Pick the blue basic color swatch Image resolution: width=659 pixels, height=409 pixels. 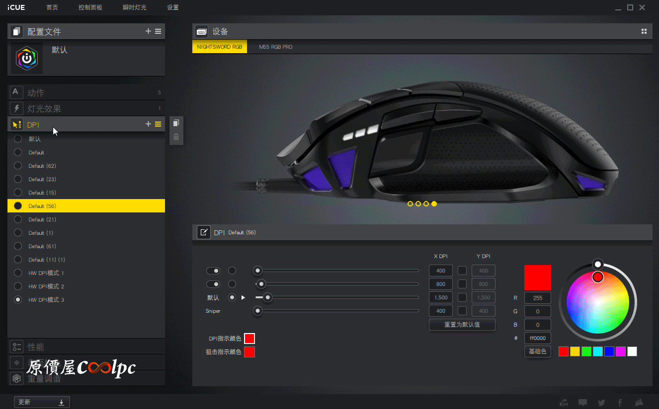click(609, 351)
